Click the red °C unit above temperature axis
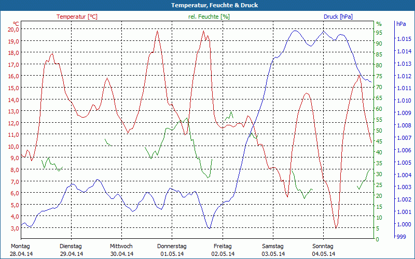The width and height of the screenshot is (415, 259). coord(16,24)
